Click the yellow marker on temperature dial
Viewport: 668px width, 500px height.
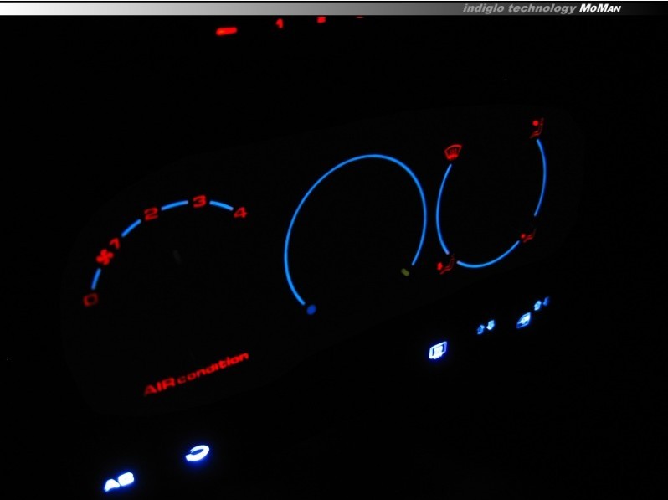405,271
